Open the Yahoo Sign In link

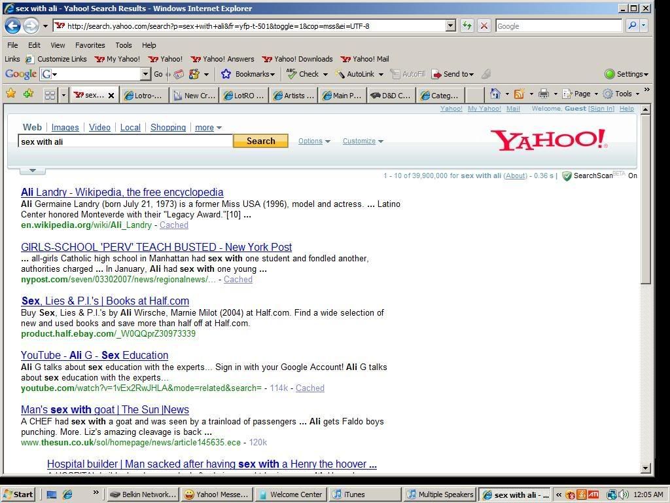click(601, 109)
